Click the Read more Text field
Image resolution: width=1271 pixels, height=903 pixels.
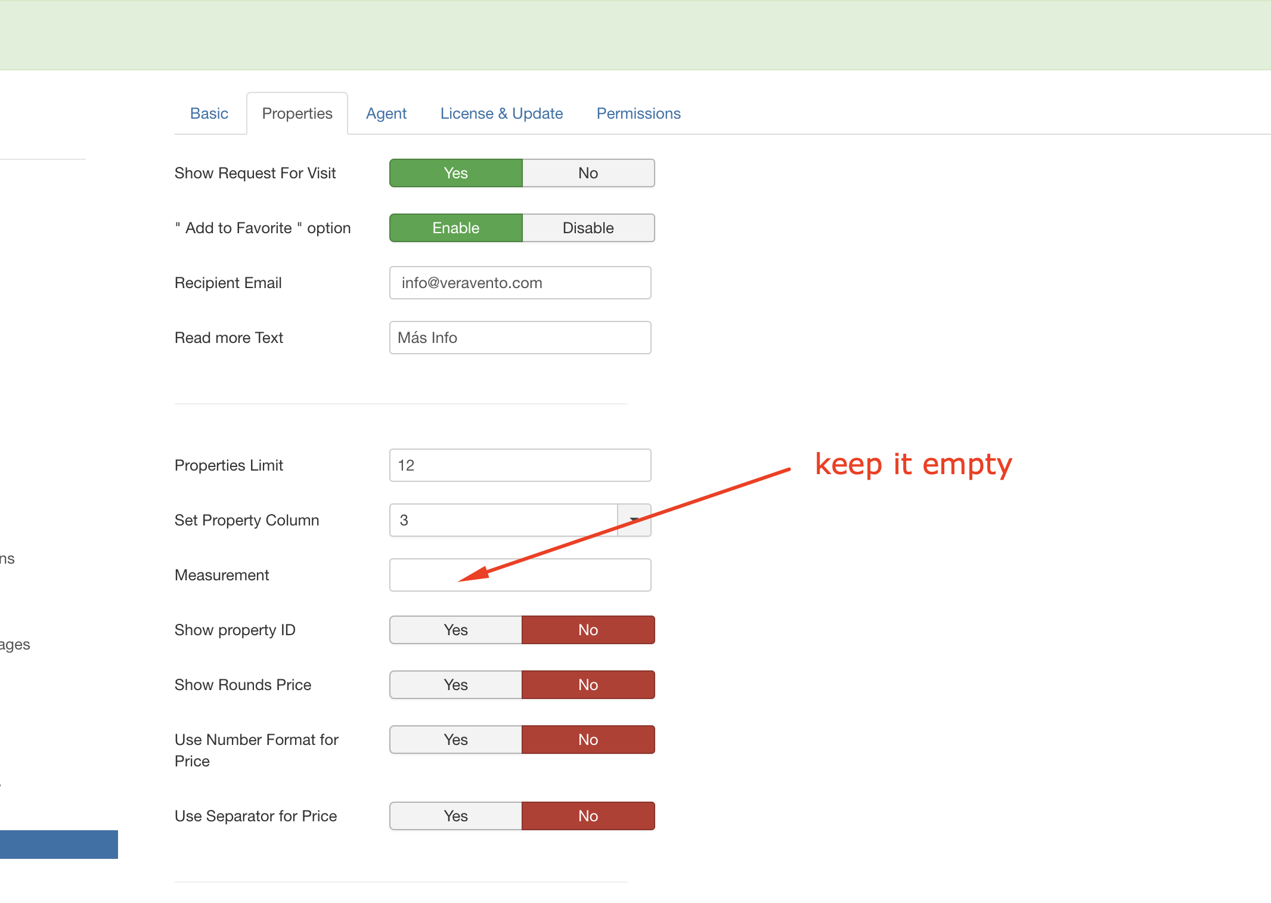click(x=520, y=338)
